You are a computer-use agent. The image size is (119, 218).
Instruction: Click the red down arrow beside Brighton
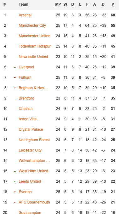tap(15, 88)
